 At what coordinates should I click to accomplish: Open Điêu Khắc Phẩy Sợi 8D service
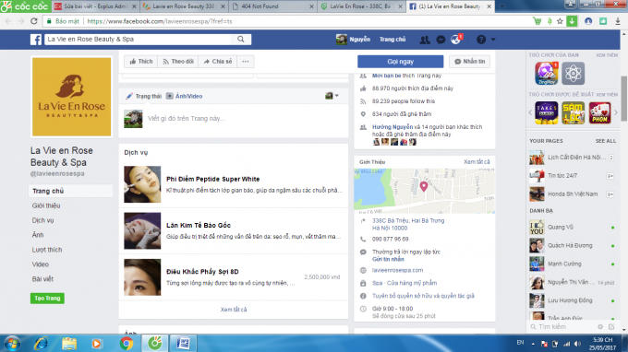(234, 276)
